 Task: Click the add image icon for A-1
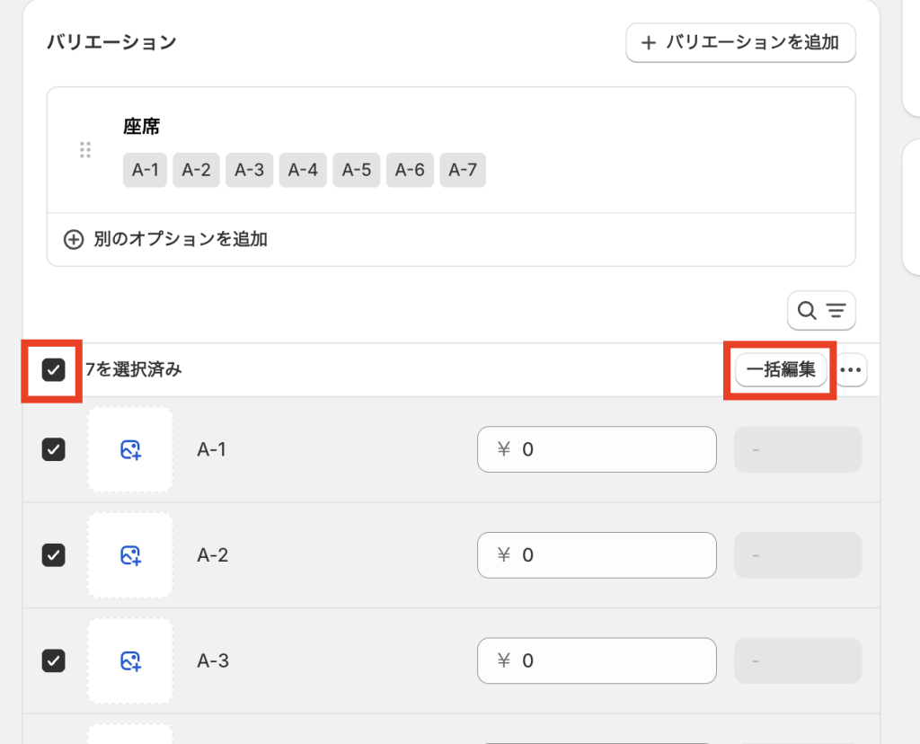pyautogui.click(x=130, y=449)
